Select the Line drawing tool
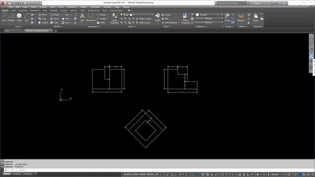The width and height of the screenshot is (315, 177). point(4,17)
